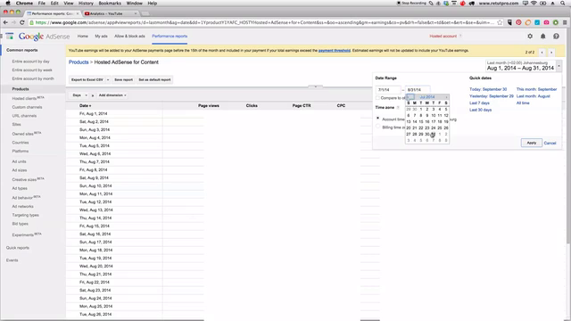Open Export to Excel CSV arrow
The width and height of the screenshot is (571, 321).
pos(108,79)
